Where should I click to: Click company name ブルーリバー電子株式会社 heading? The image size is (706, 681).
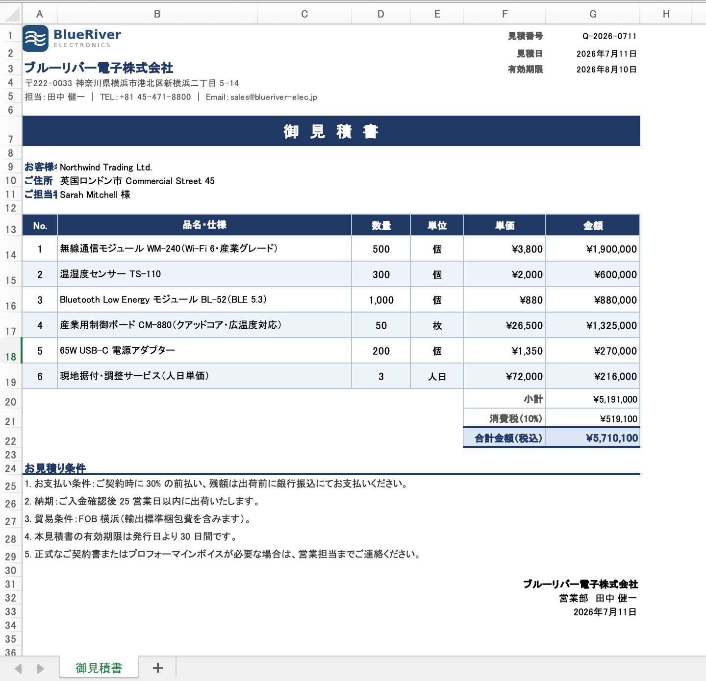99,68
